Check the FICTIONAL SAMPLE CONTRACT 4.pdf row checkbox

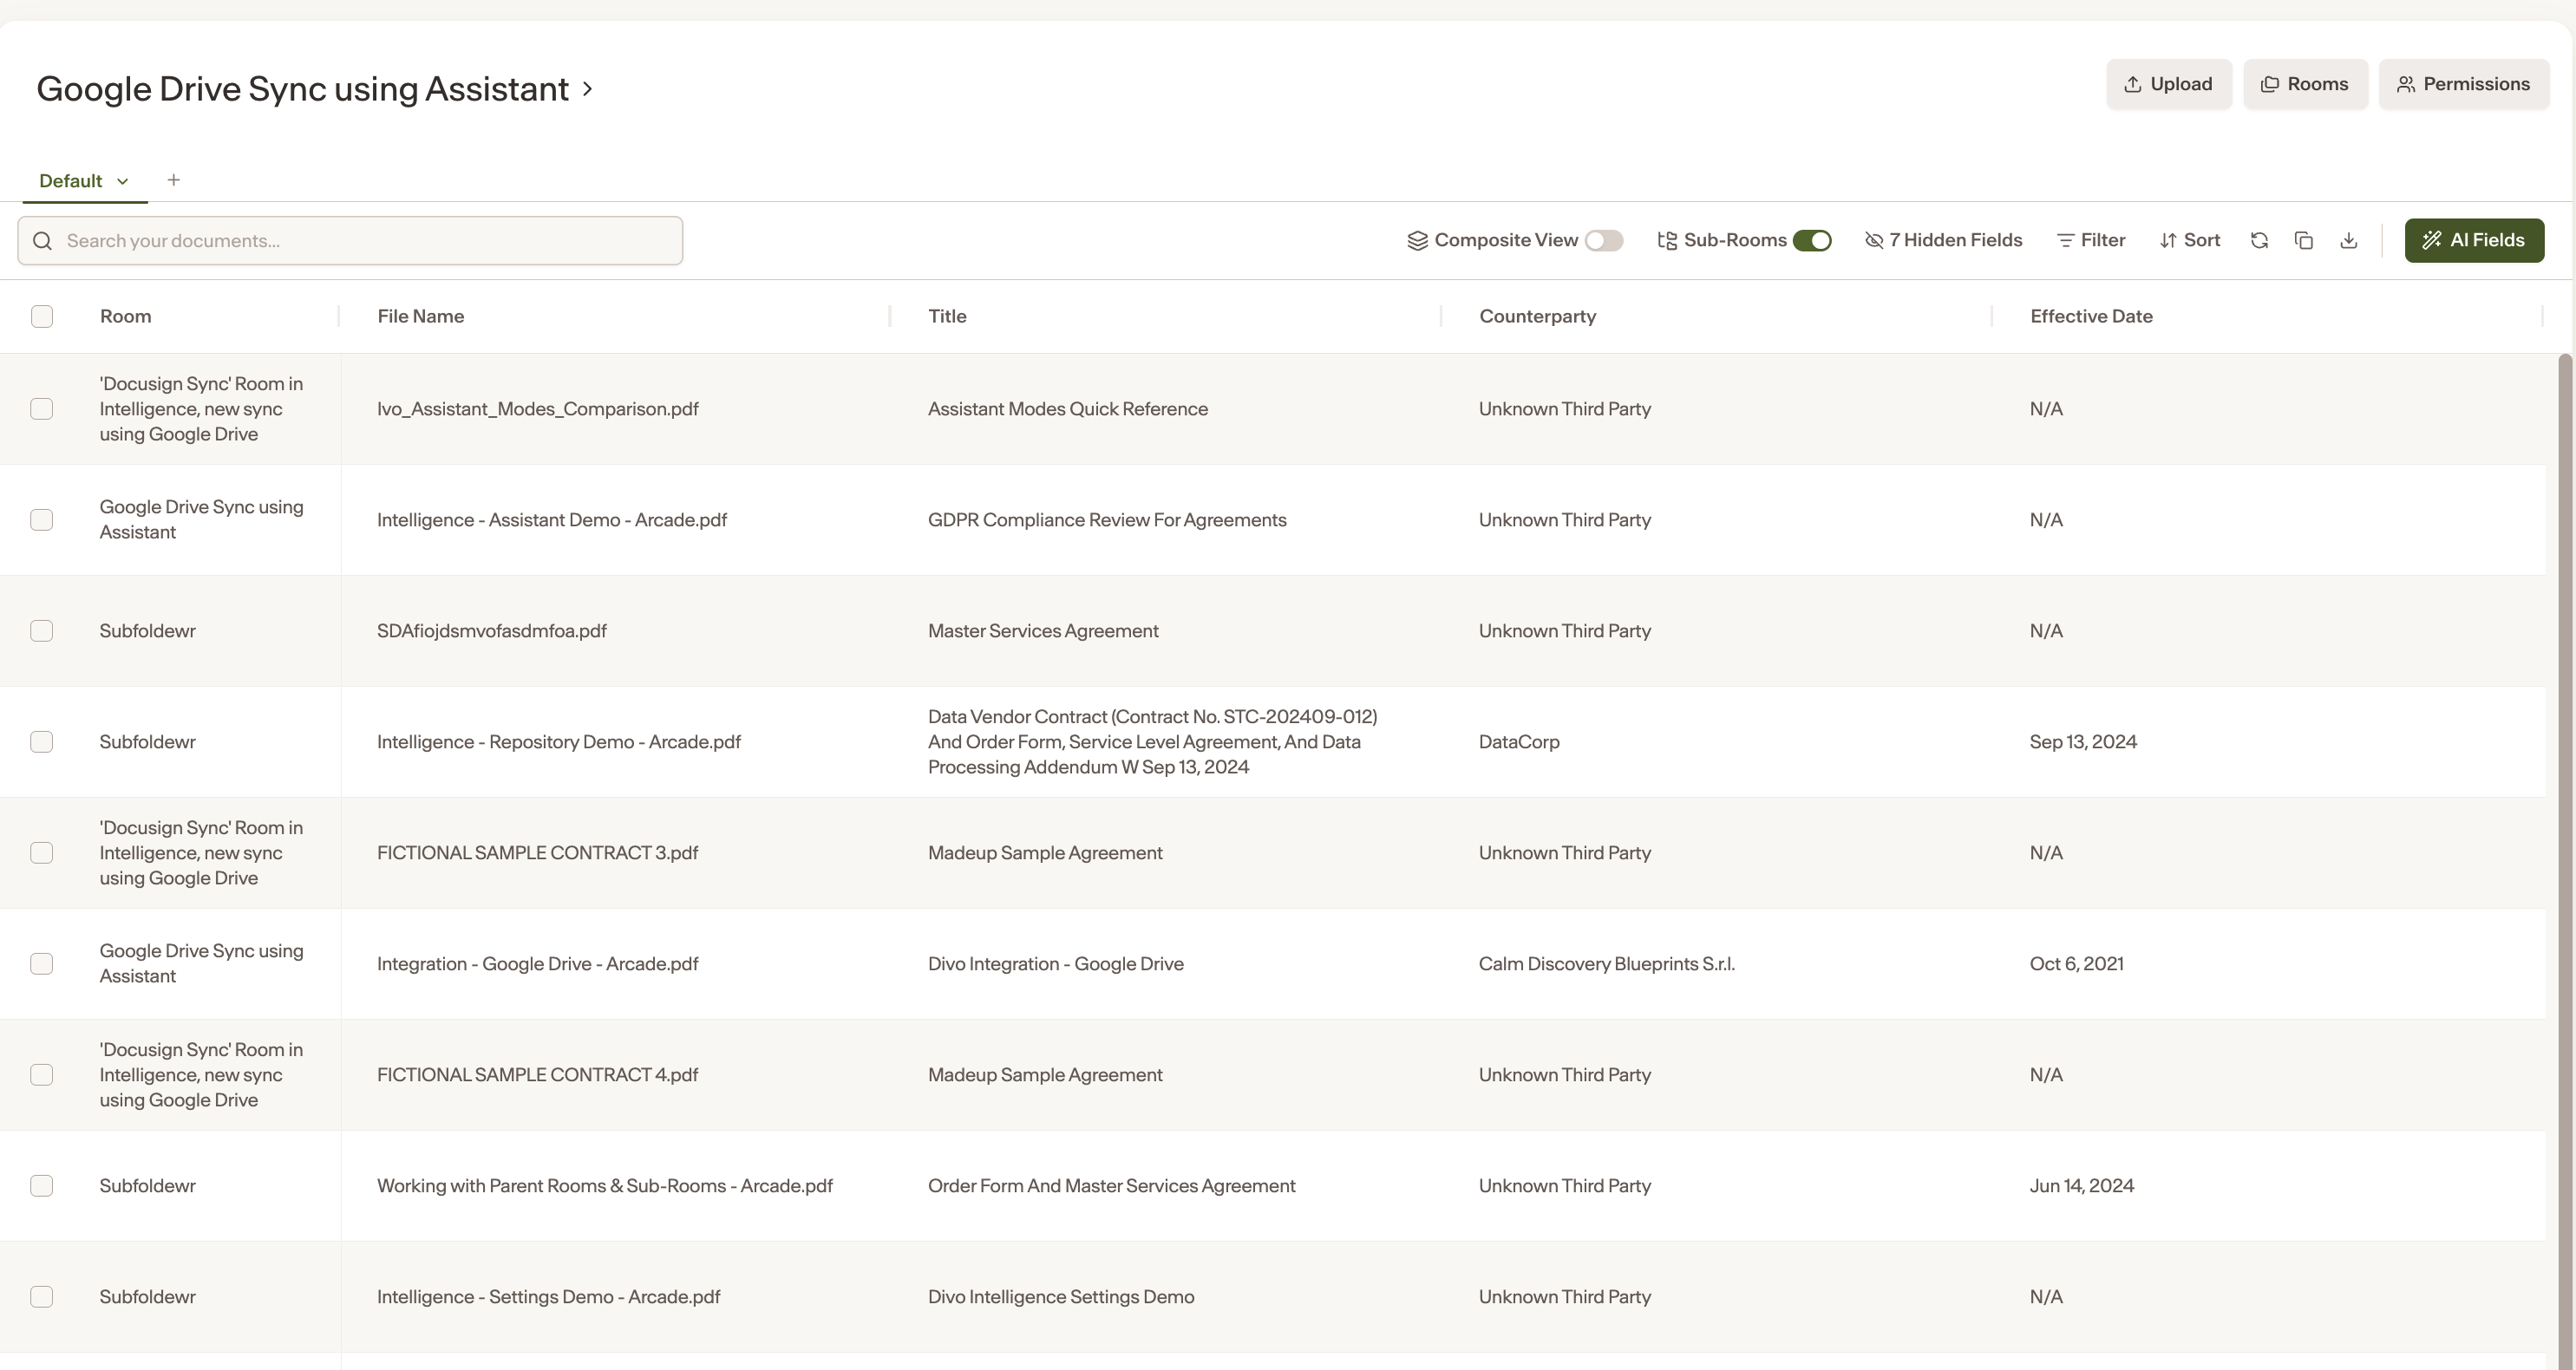point(42,1075)
